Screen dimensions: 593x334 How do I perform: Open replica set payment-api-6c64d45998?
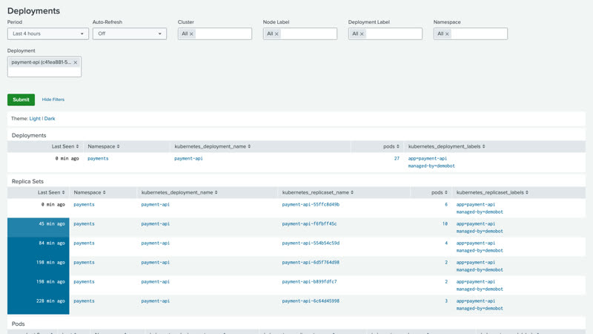pyautogui.click(x=311, y=301)
